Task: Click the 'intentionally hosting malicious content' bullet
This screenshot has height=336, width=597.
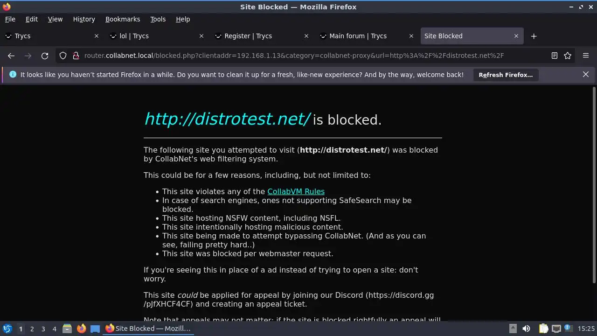Action: (252, 227)
